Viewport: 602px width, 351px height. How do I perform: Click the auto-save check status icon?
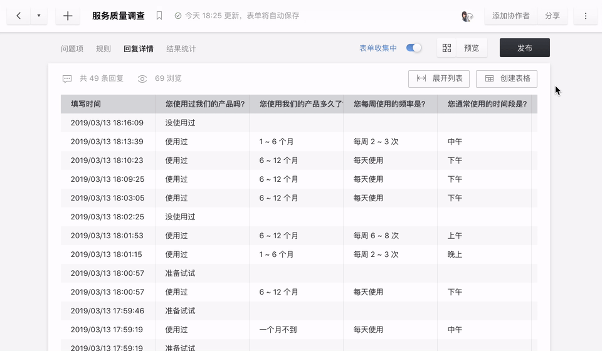[177, 16]
